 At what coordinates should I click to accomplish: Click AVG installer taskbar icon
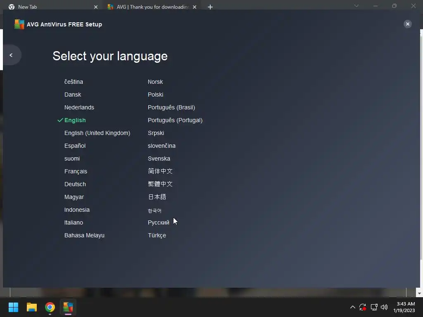click(x=68, y=307)
